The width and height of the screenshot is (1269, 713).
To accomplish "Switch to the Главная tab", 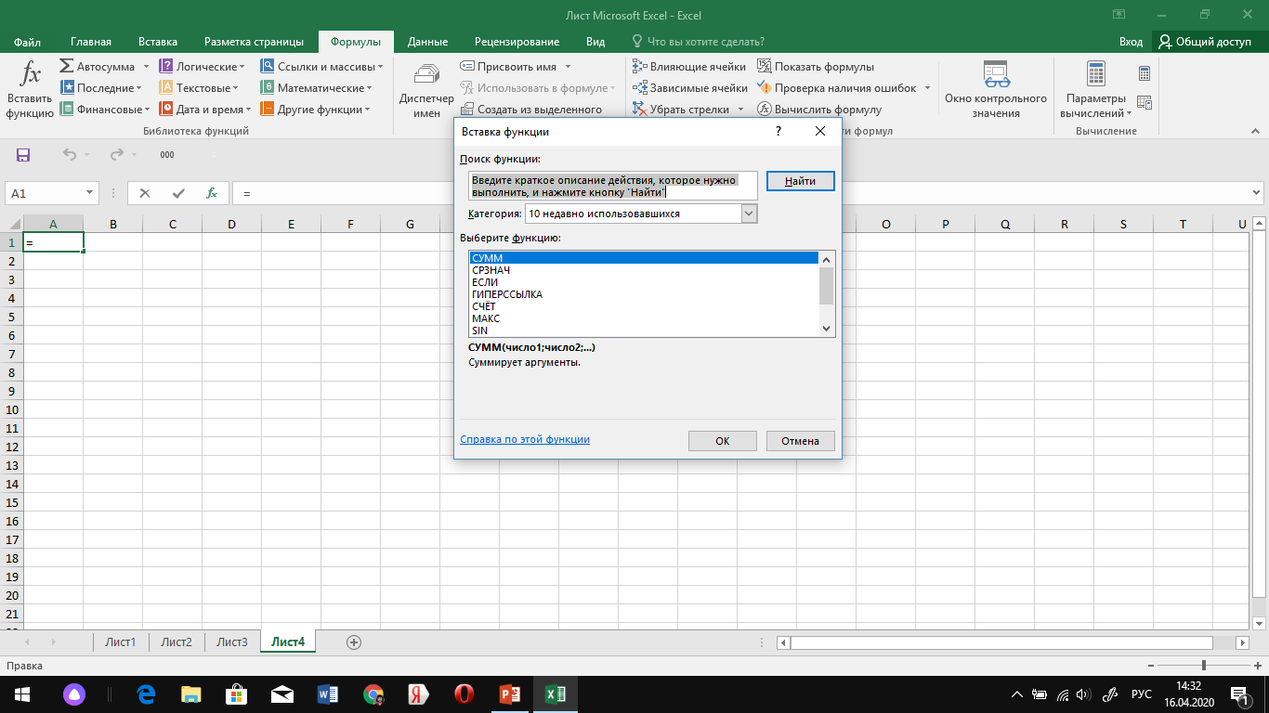I will pyautogui.click(x=91, y=42).
